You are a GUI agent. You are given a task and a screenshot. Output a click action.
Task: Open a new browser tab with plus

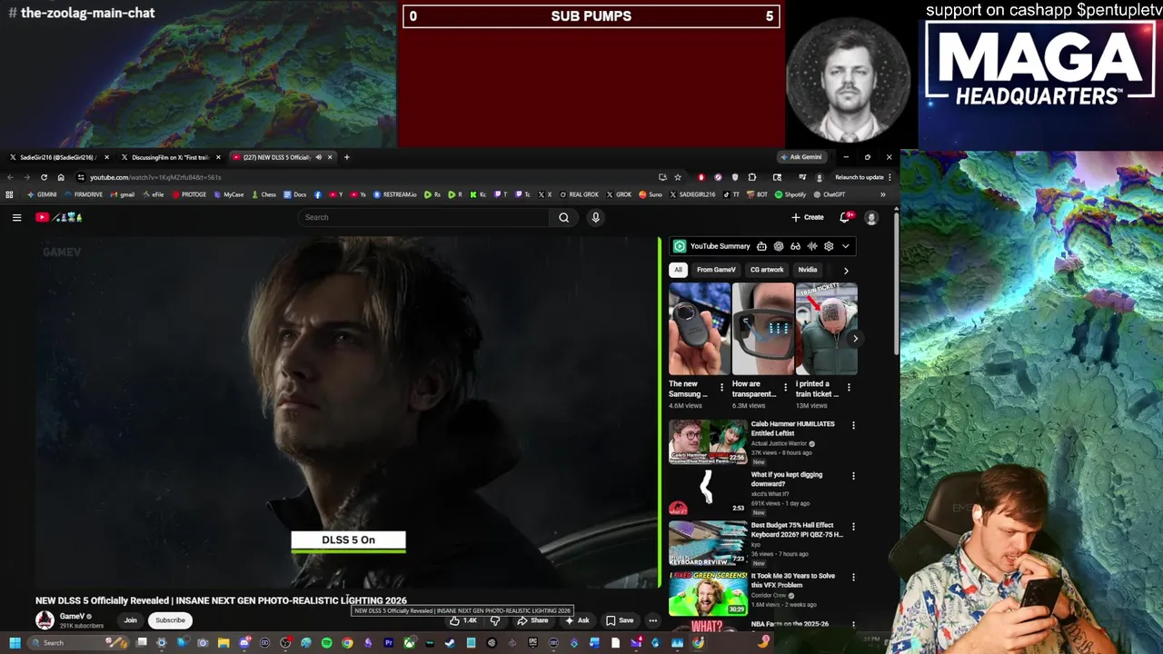(x=346, y=157)
